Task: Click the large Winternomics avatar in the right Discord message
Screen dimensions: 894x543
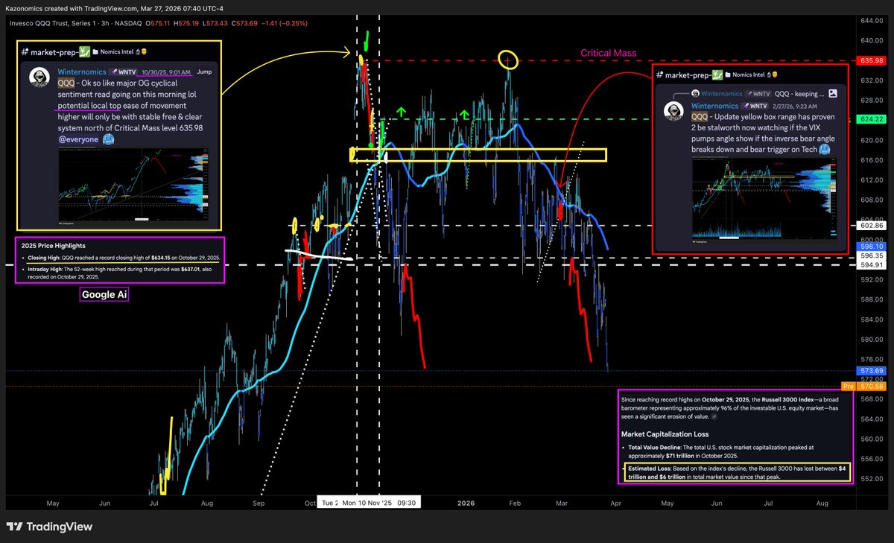Action: pos(674,112)
